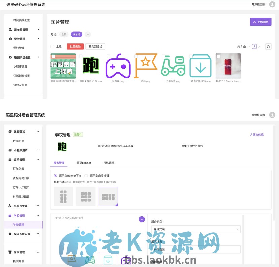Select the 展示到悬浮按钮 radio option
Image resolution: width=279 pixels, height=267 pixels.
[x=87, y=175]
